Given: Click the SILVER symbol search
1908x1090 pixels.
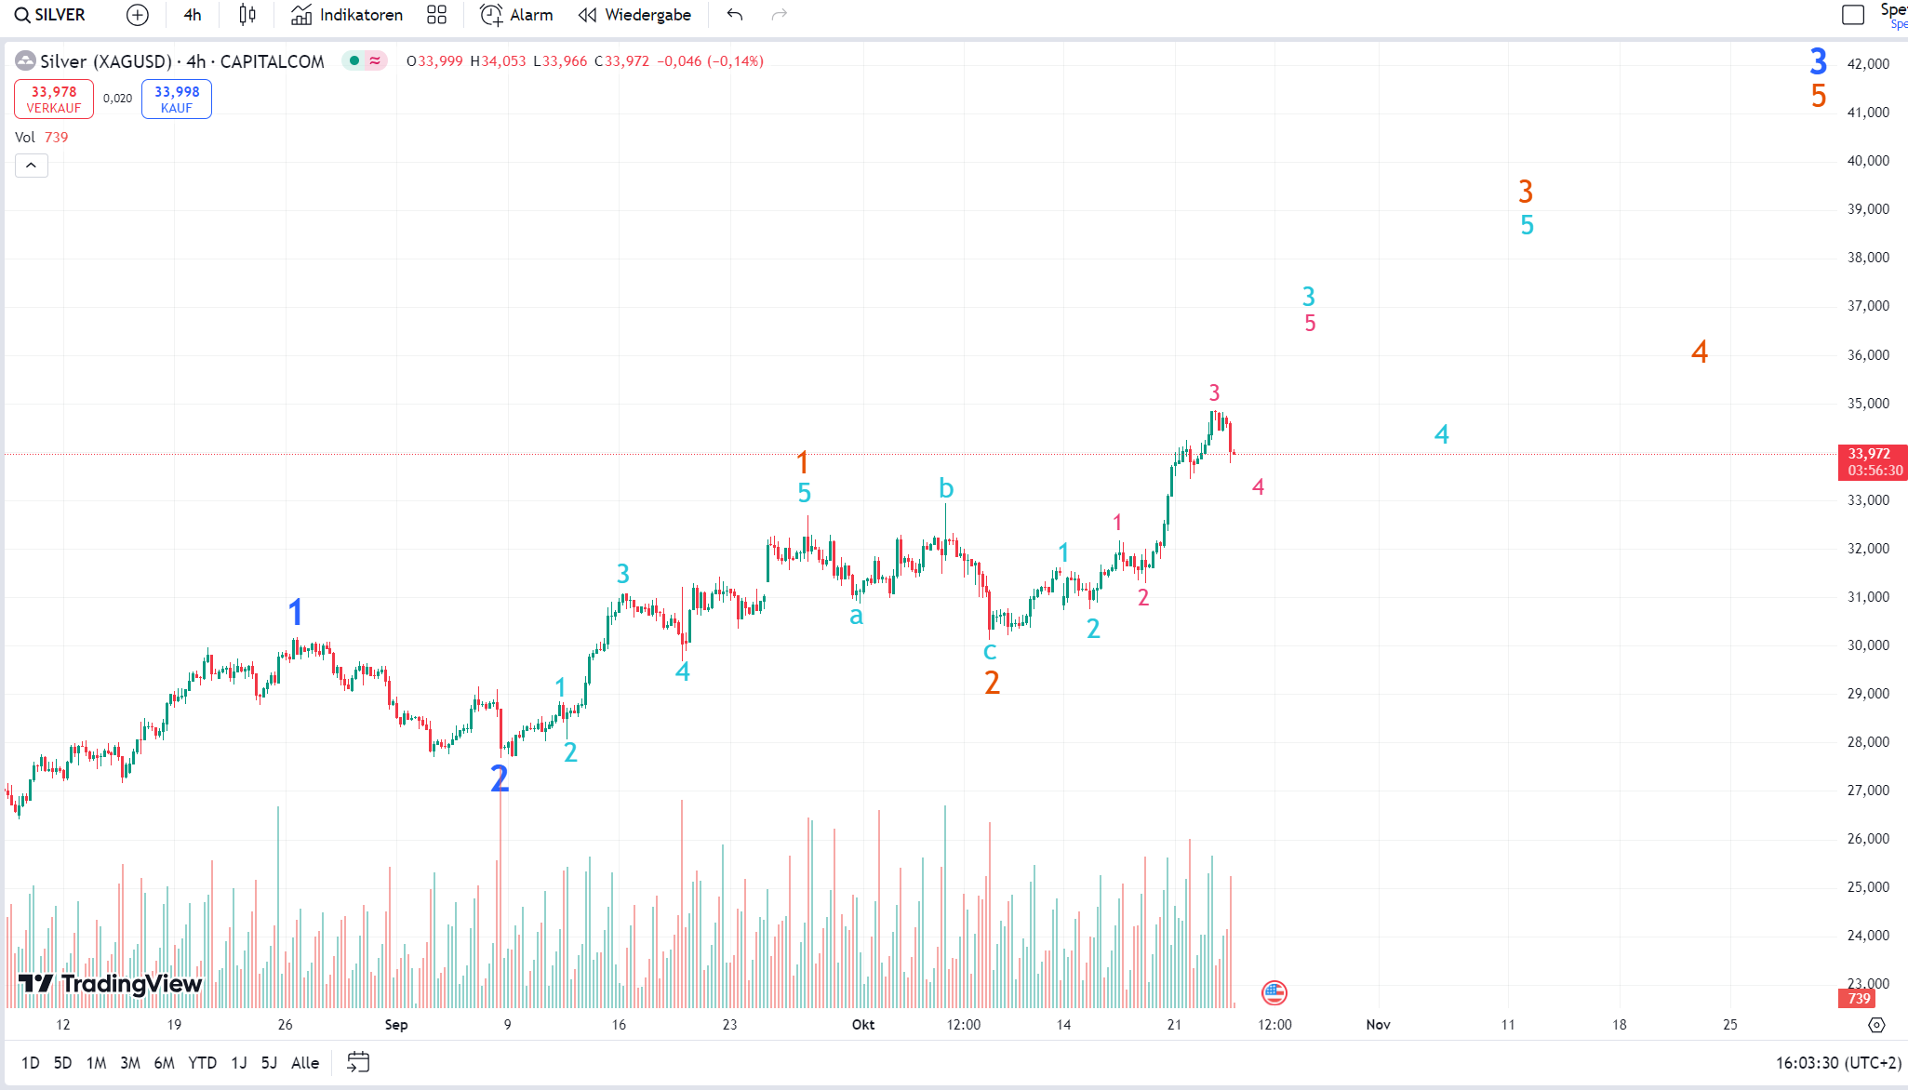Looking at the screenshot, I should 50,15.
